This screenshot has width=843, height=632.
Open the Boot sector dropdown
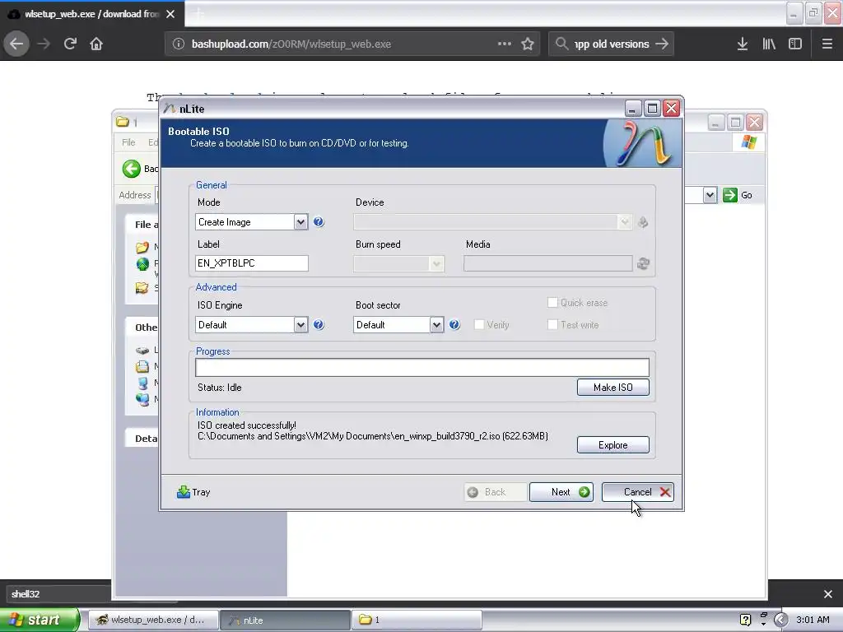point(436,324)
